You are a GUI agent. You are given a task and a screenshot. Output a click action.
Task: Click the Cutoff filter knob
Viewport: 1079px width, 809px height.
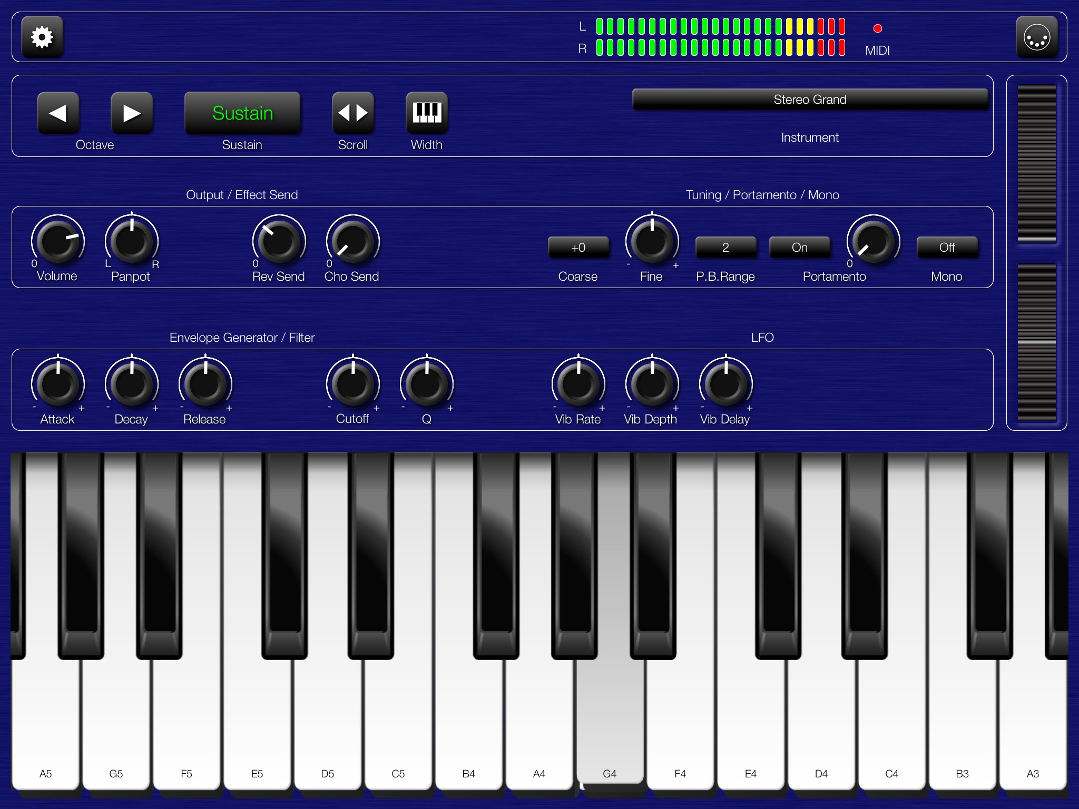point(352,384)
